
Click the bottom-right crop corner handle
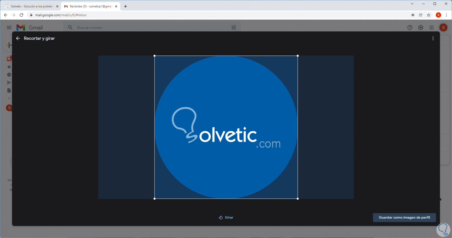click(298, 199)
